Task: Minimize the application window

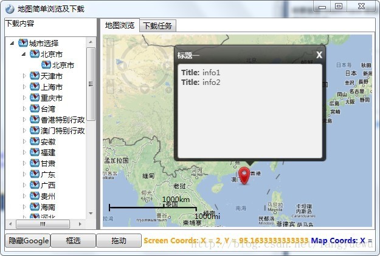Action: coord(322,7)
